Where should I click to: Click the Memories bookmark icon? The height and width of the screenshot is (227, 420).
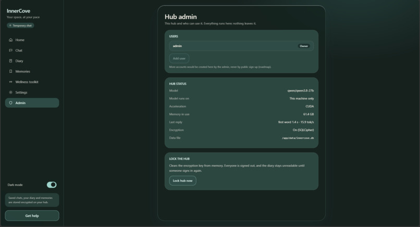[x=11, y=71]
